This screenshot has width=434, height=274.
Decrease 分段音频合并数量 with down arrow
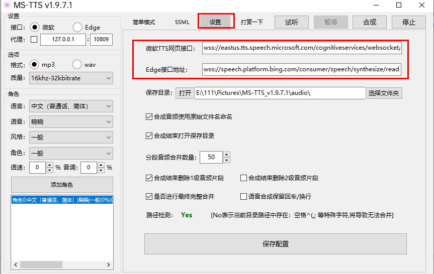[227, 160]
